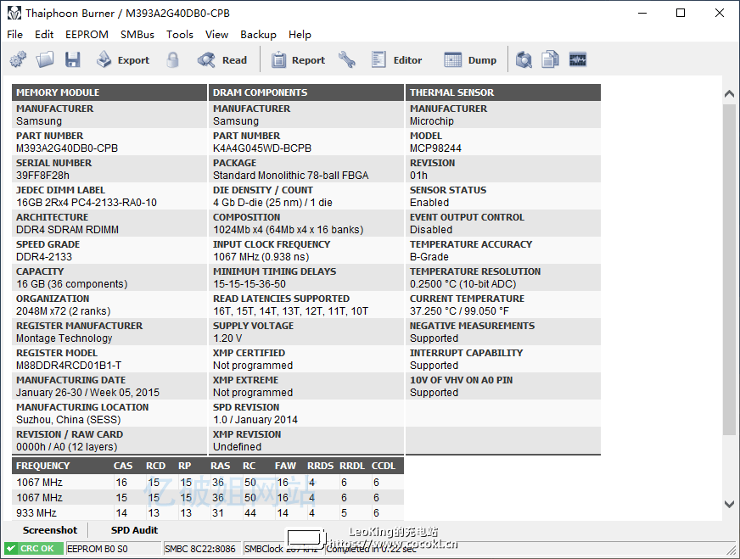The image size is (740, 559).
Task: Open the Report view from toolbar
Action: point(298,60)
